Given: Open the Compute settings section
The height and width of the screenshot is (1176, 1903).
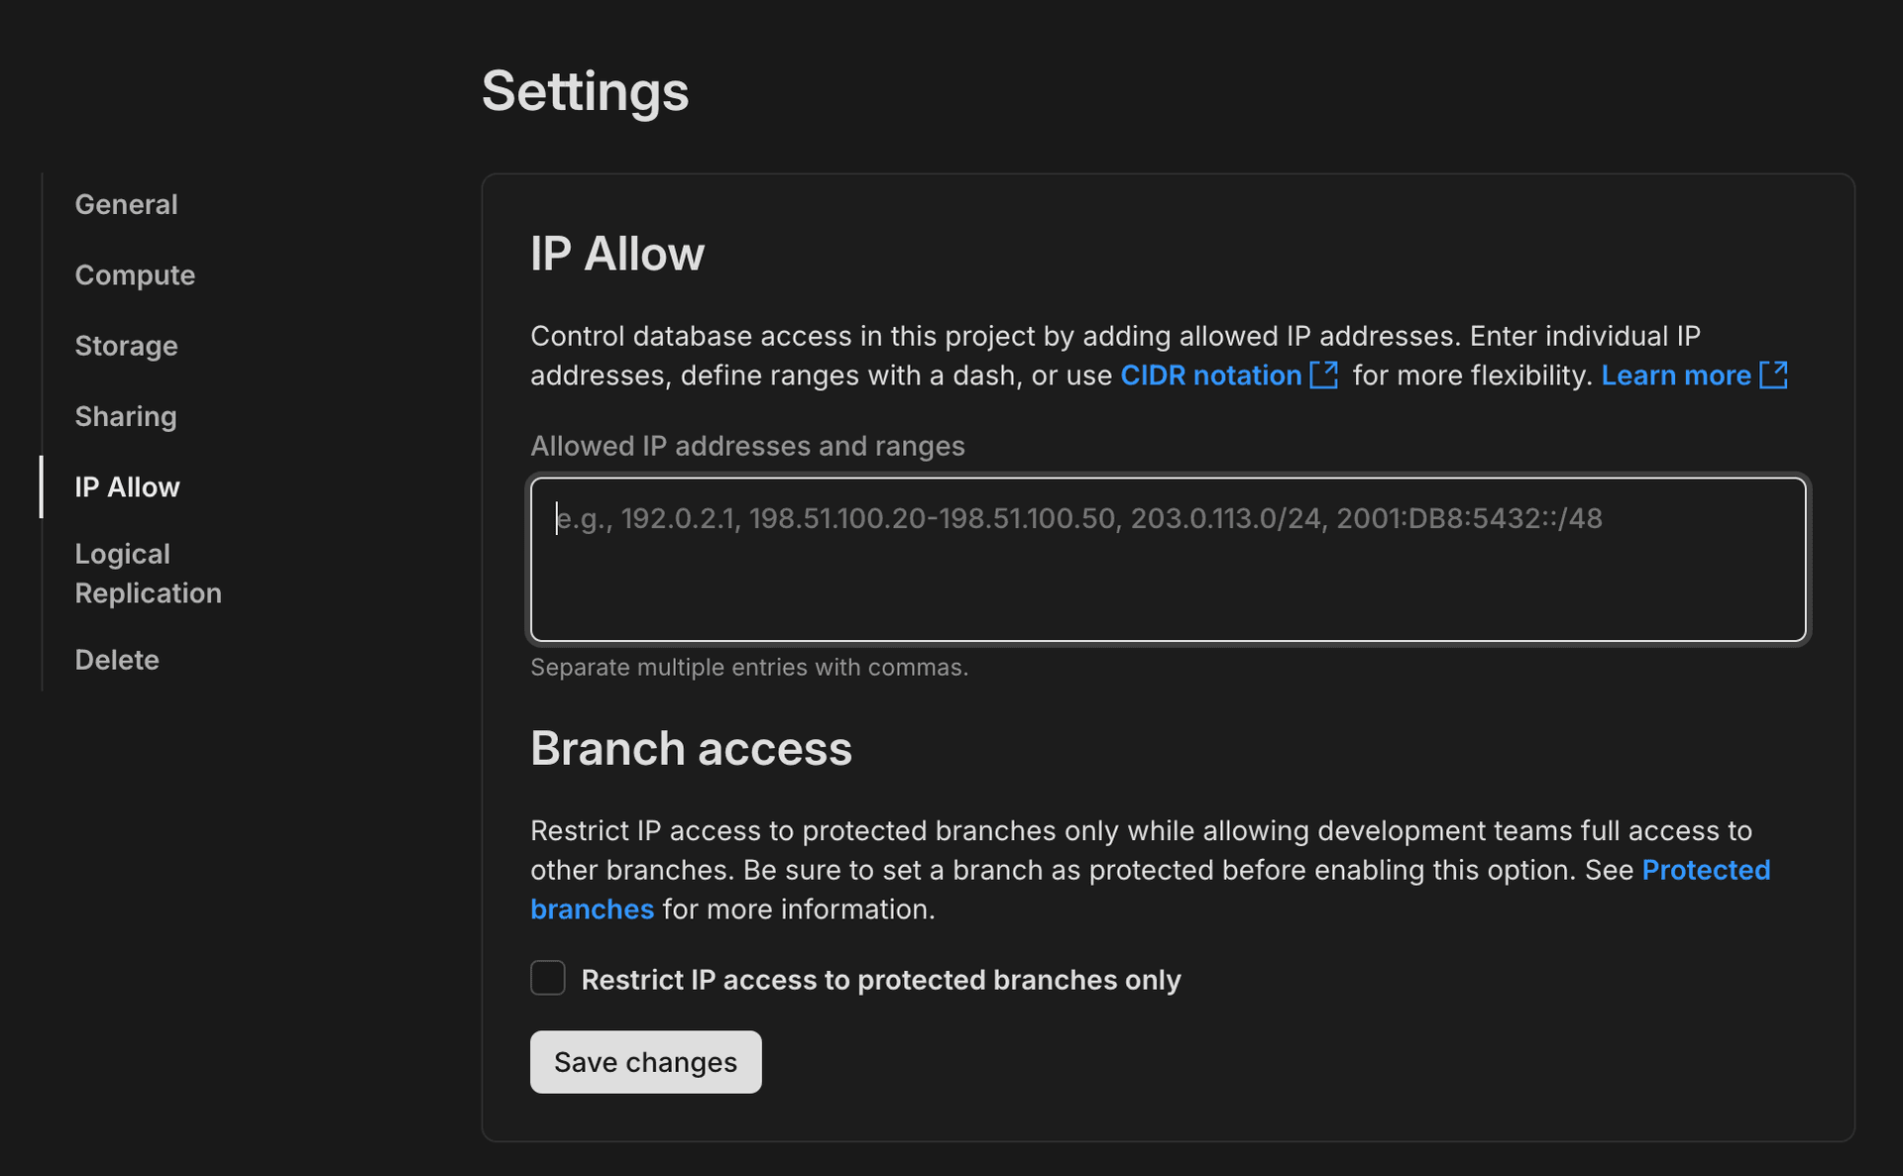Looking at the screenshot, I should pyautogui.click(x=135, y=275).
